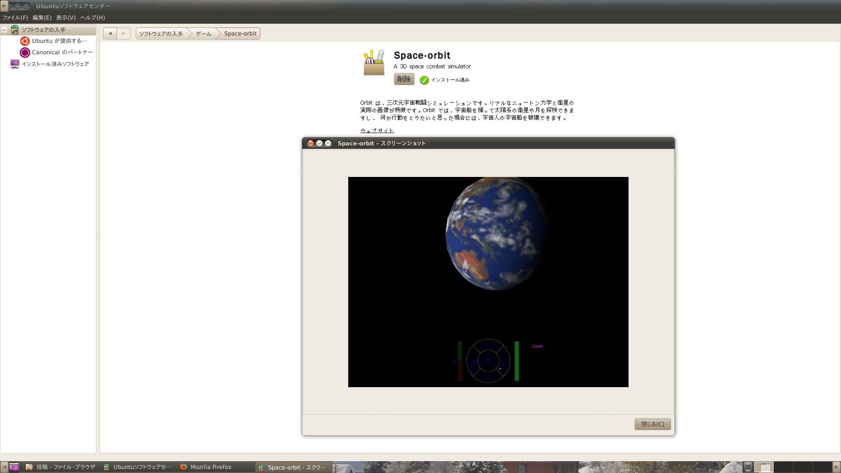This screenshot has height=473, width=841.
Task: Open the 表示(V) menu
Action: (66, 18)
